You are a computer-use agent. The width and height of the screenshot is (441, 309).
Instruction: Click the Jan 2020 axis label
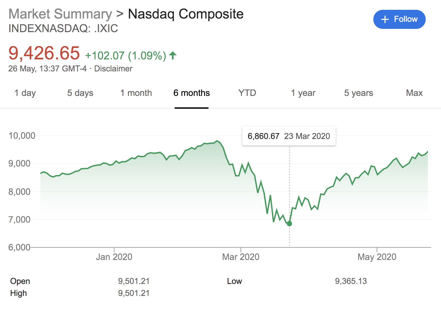[114, 257]
